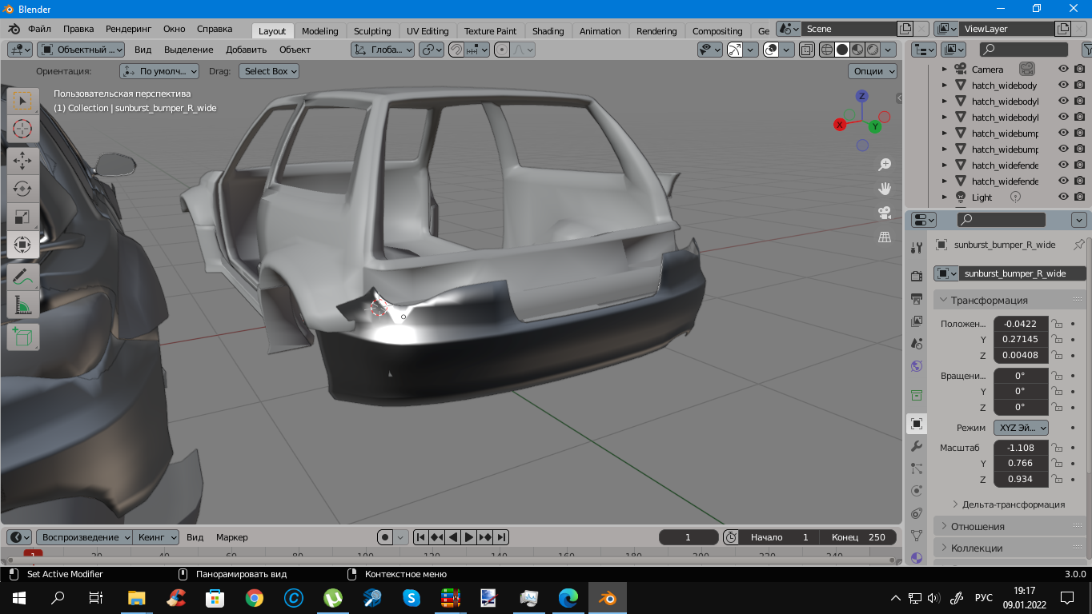
Task: Open the Опции dropdown
Action: 873,71
